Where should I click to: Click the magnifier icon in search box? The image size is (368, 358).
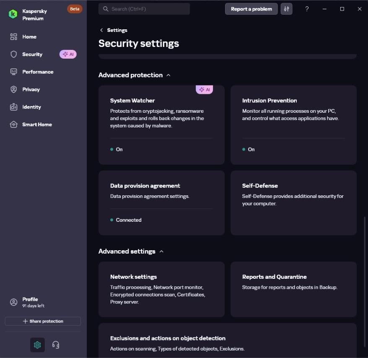pos(106,9)
